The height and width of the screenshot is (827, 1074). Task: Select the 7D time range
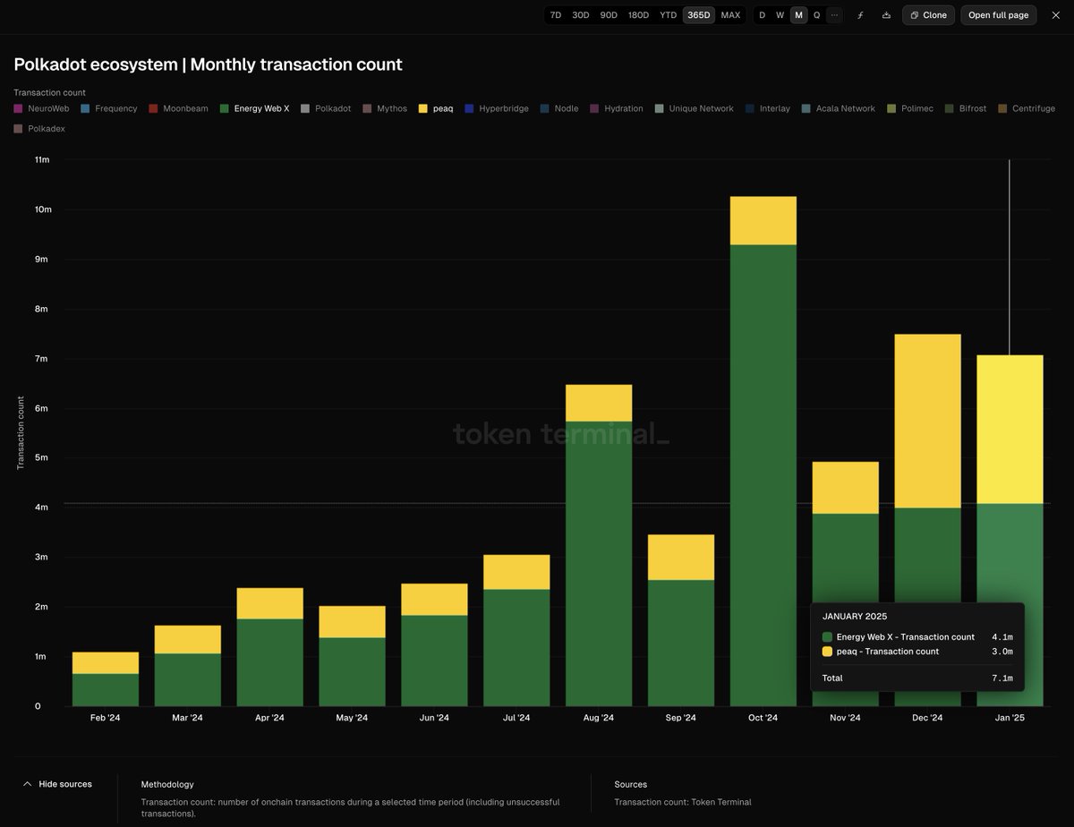(x=556, y=15)
